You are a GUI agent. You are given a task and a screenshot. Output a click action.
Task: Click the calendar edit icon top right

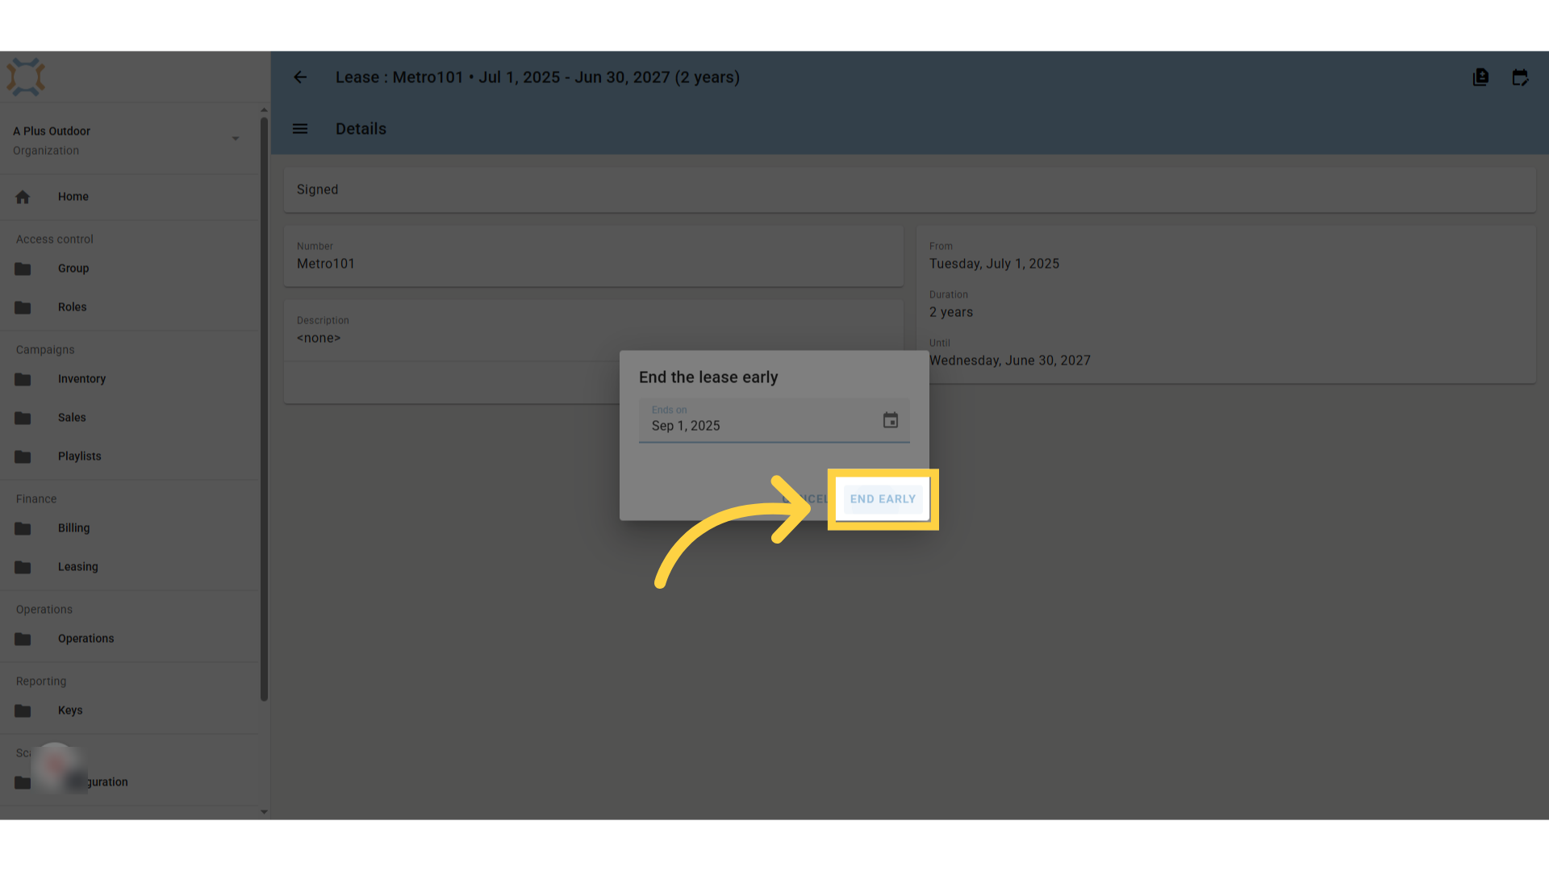point(1520,77)
